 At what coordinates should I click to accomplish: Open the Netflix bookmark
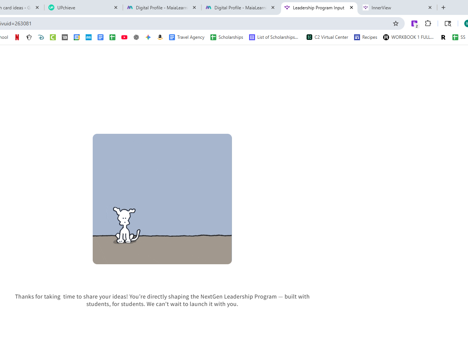click(x=17, y=37)
